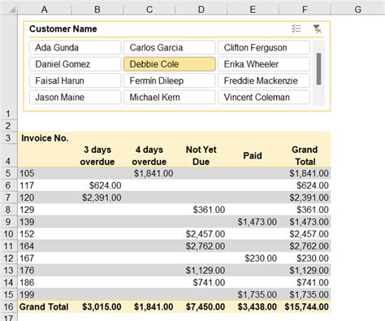Screen dimensions: 385x321
Task: Select column D header
Action: tap(201, 10)
